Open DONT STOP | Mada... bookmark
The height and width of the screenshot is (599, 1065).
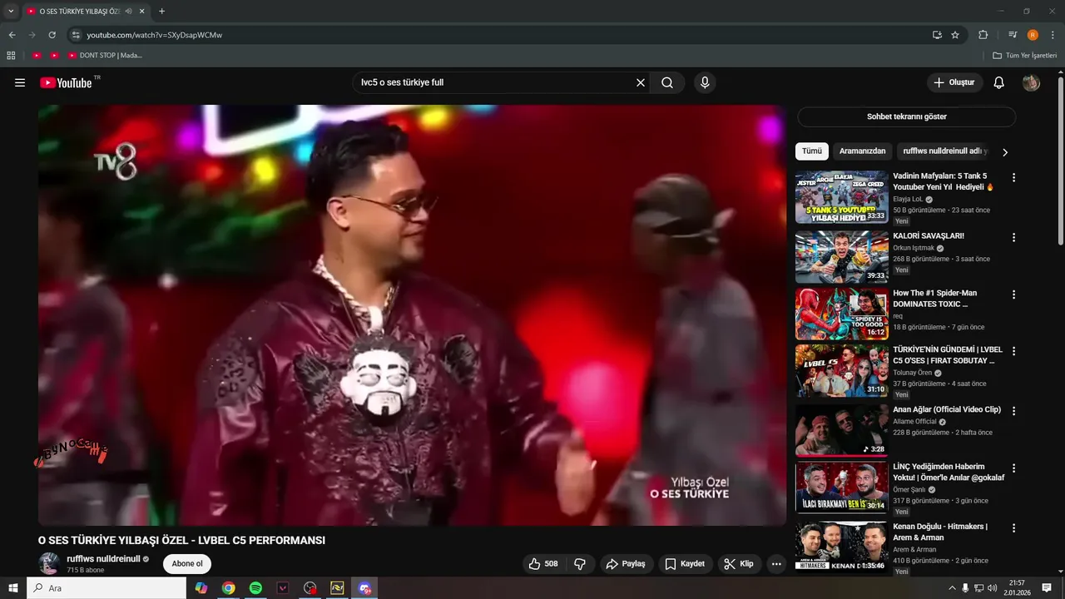click(106, 55)
